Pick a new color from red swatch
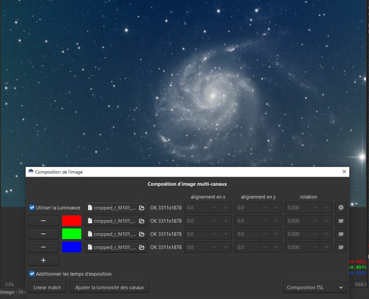The width and height of the screenshot is (369, 299). click(72, 221)
